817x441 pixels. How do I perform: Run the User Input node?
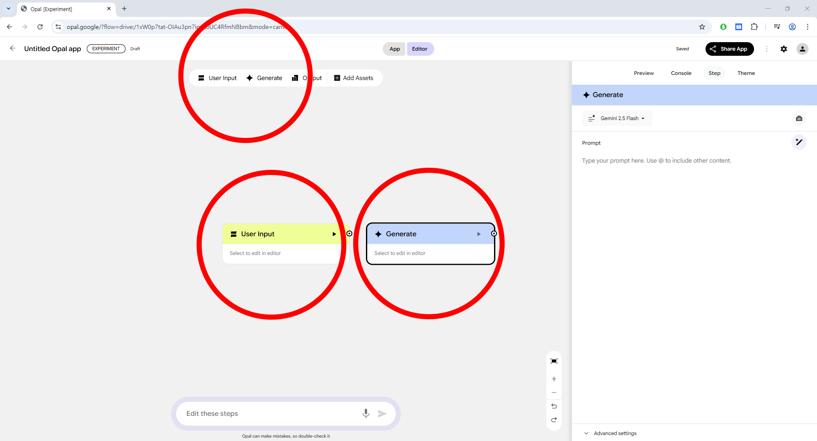(334, 234)
